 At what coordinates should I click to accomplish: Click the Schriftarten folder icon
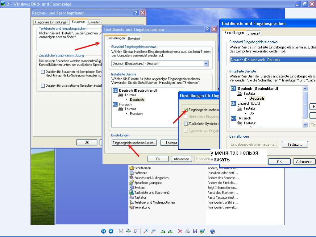[131, 168]
